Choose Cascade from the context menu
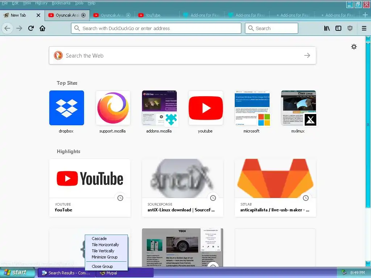The height and width of the screenshot is (278, 371). (x=106, y=239)
